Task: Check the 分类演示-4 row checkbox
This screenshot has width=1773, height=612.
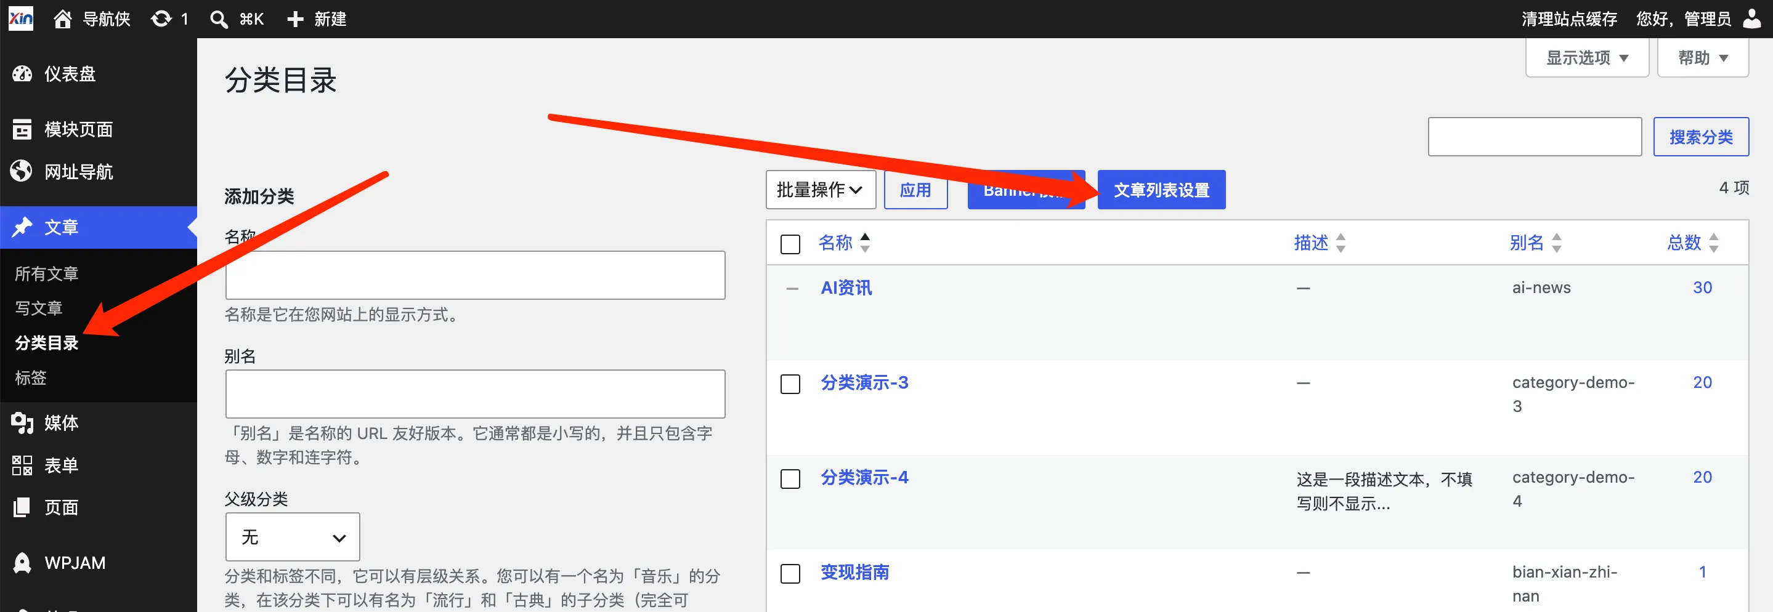Action: click(790, 478)
